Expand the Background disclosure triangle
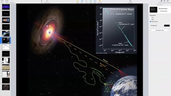 click(150, 26)
